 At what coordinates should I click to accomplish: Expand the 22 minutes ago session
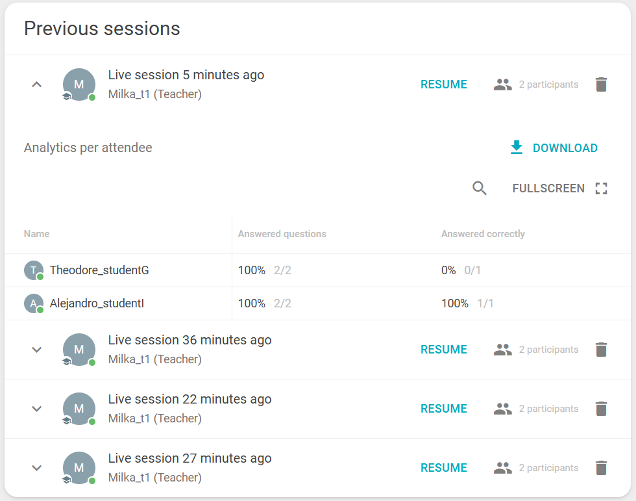(x=37, y=409)
